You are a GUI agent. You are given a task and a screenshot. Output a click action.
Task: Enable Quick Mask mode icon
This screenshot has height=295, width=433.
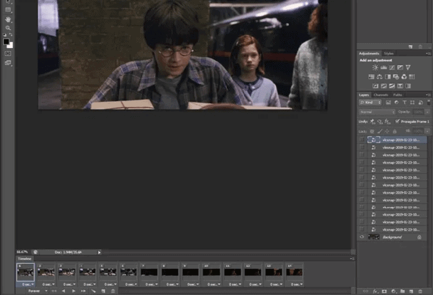pyautogui.click(x=8, y=53)
